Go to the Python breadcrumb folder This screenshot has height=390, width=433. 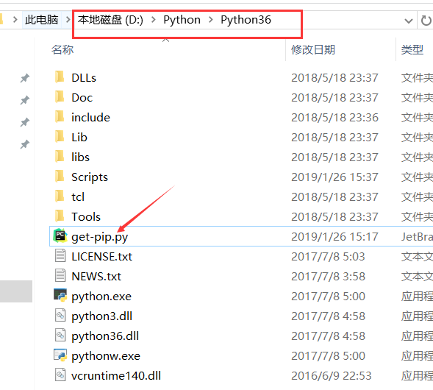click(x=182, y=20)
